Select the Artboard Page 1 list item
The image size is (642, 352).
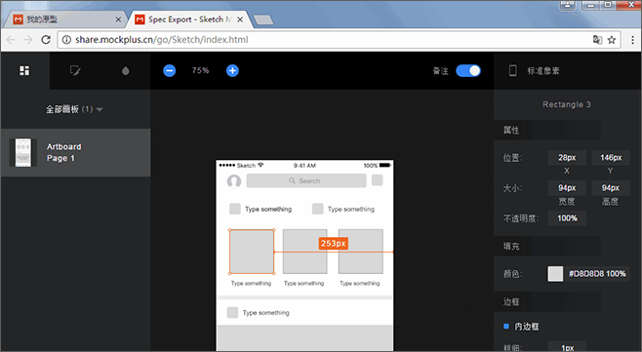click(x=76, y=153)
